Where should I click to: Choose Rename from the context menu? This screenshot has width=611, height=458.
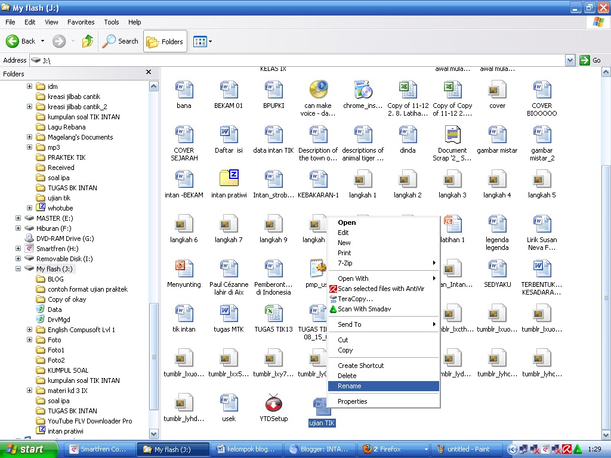click(x=384, y=386)
